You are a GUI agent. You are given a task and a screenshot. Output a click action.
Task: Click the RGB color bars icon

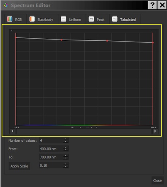point(10,19)
